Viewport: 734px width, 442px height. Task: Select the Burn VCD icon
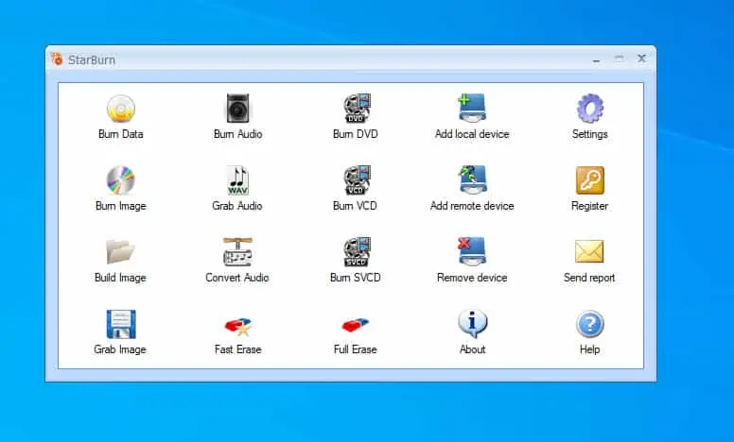357,179
